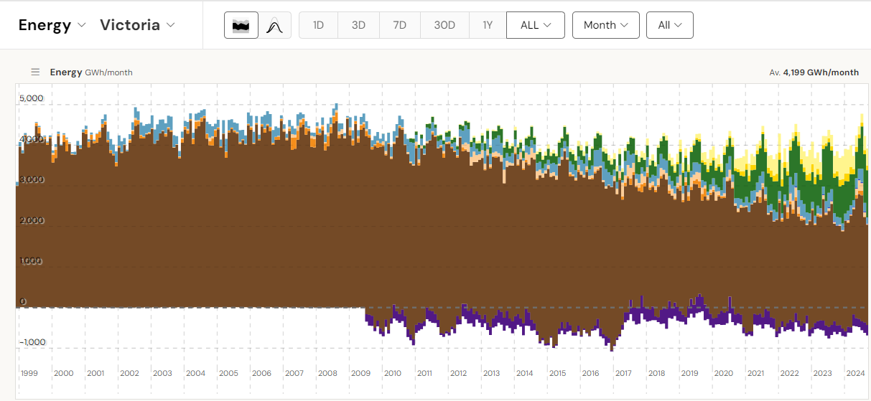This screenshot has width=871, height=401.
Task: Click the 2017 marker on timeline axis
Action: click(x=623, y=373)
